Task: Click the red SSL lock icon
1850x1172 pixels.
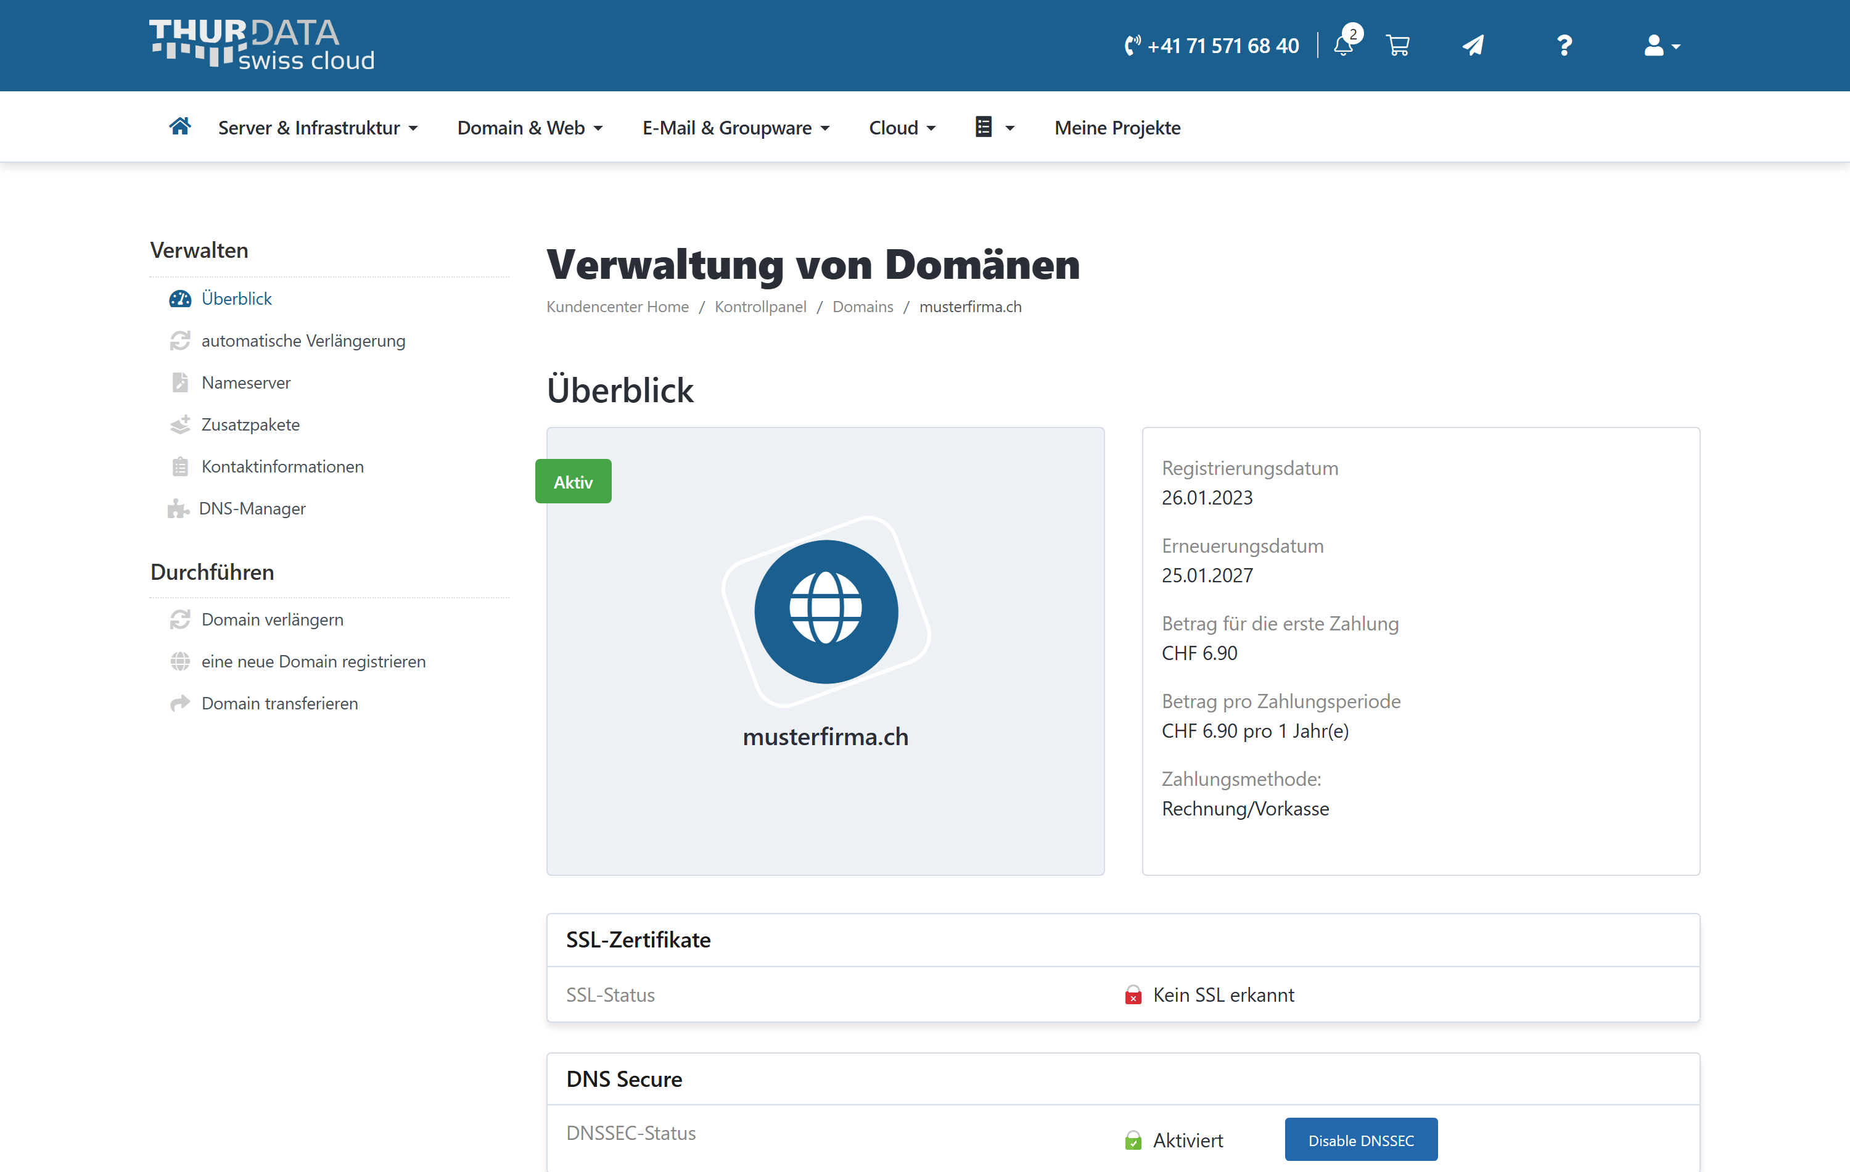Action: click(1133, 995)
